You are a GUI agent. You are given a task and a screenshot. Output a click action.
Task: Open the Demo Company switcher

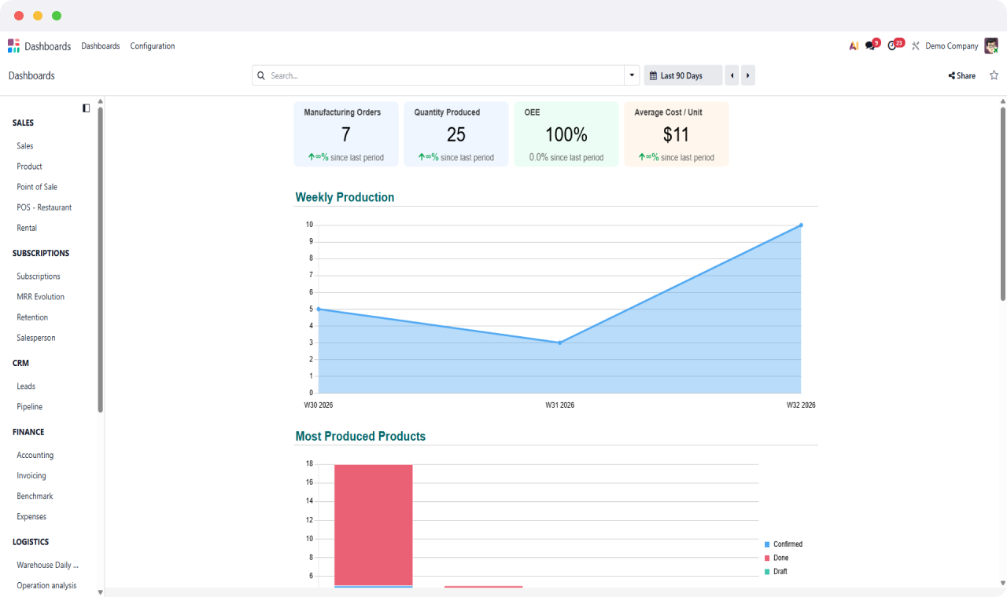(951, 46)
